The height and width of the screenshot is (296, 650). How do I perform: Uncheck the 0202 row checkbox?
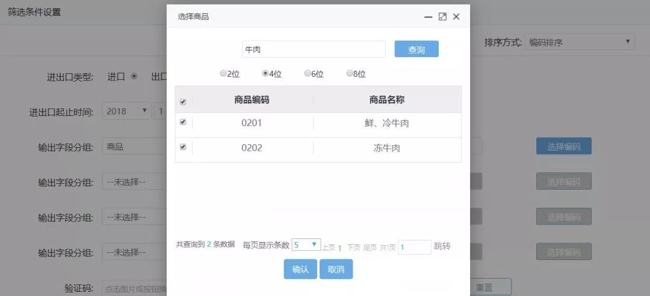pyautogui.click(x=183, y=146)
